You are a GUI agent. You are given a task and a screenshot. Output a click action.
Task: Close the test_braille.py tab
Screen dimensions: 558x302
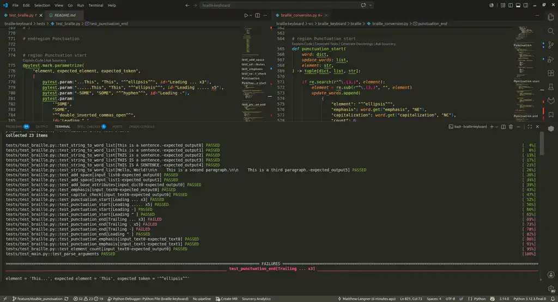[41, 15]
